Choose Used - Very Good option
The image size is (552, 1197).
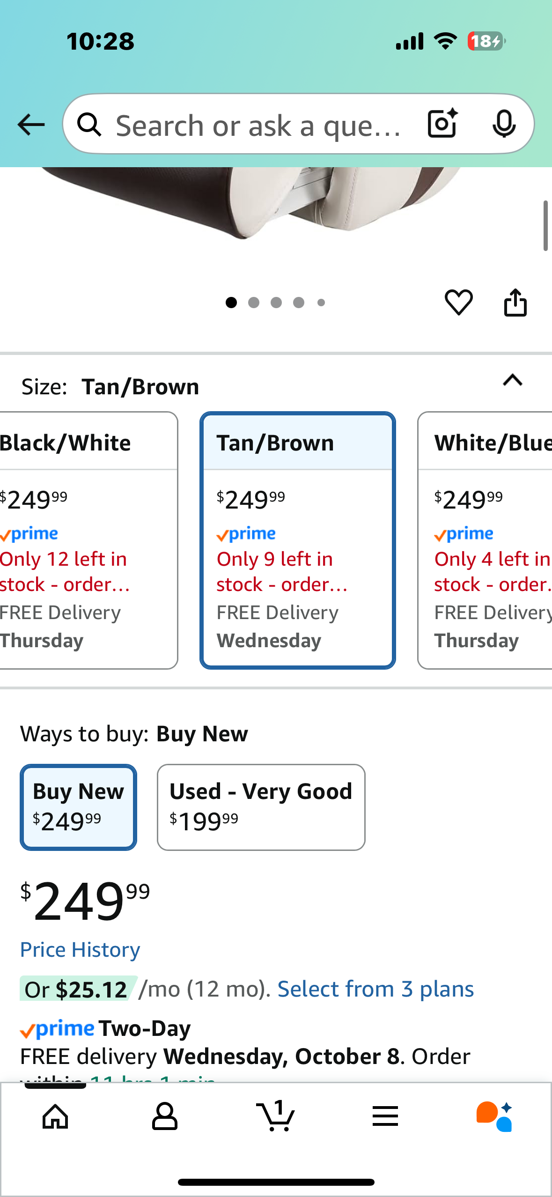pos(261,807)
